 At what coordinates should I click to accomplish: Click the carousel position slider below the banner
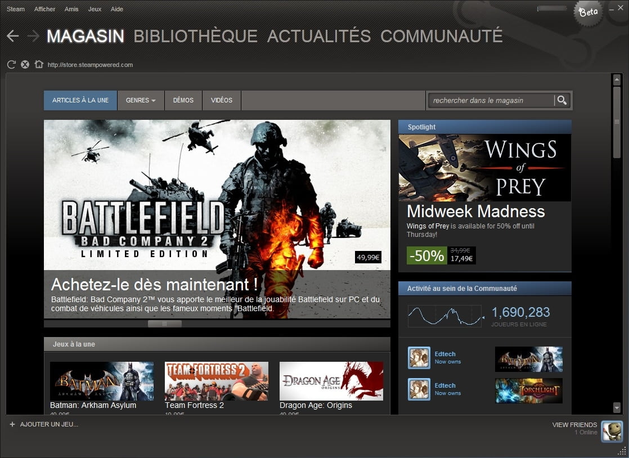[164, 324]
